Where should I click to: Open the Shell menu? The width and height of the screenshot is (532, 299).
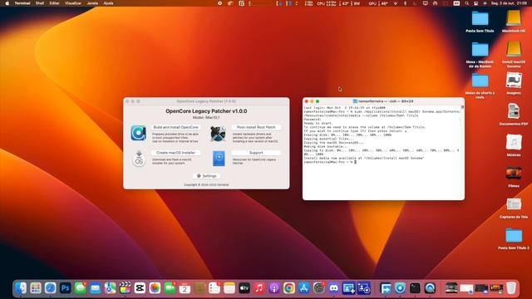point(40,3)
